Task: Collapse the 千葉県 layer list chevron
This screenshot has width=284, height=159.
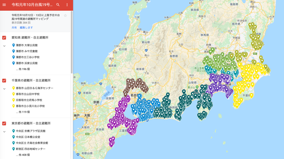Action: click(4, 89)
